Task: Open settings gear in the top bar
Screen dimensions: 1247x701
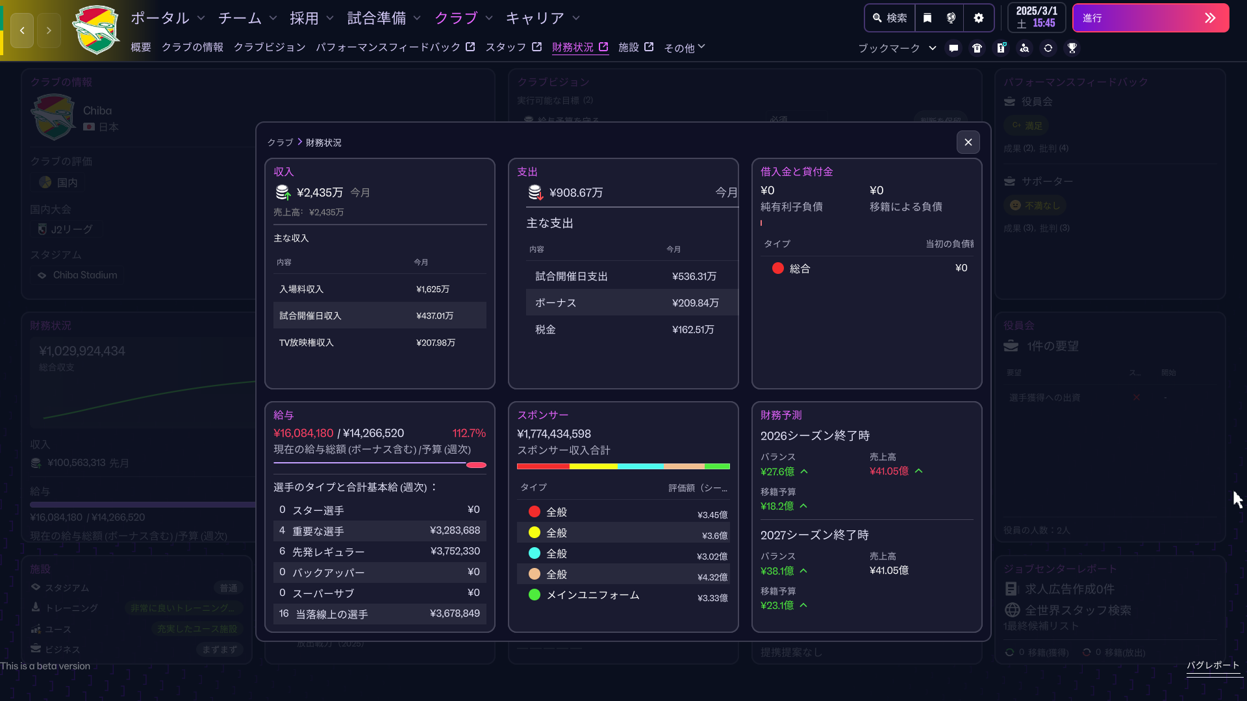Action: click(x=979, y=18)
